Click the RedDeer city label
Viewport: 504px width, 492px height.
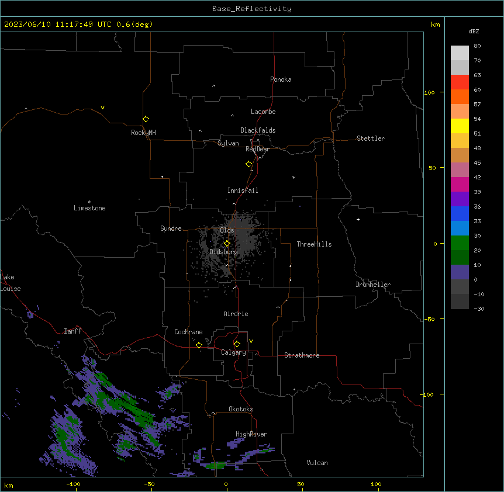click(x=257, y=149)
